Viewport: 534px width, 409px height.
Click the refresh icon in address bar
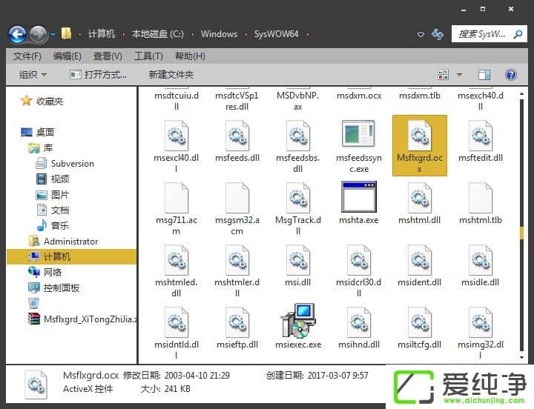pos(438,34)
